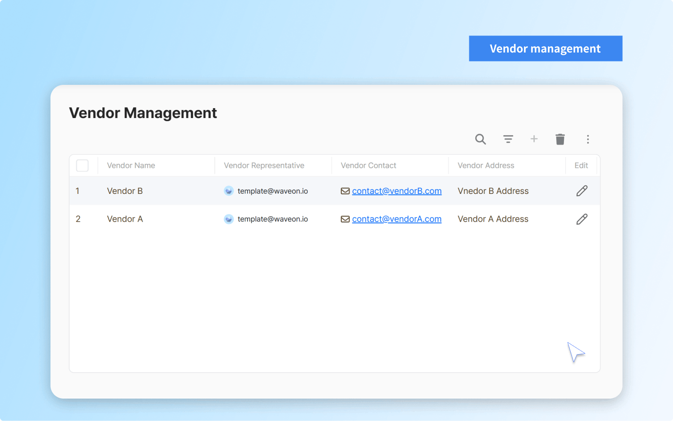
Task: Click Vendor Contact column header
Action: (x=368, y=166)
